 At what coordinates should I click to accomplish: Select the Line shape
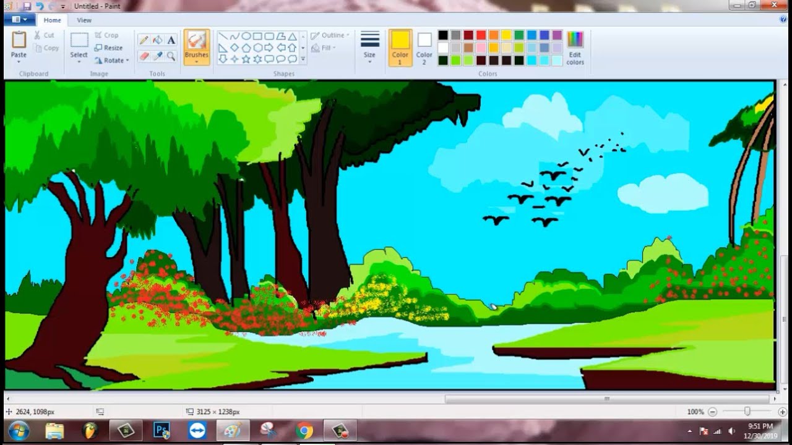[223, 36]
